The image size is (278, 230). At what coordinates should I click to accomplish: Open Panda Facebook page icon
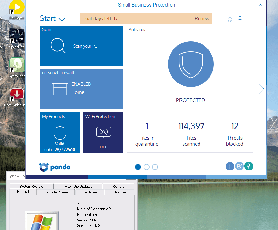(x=230, y=166)
